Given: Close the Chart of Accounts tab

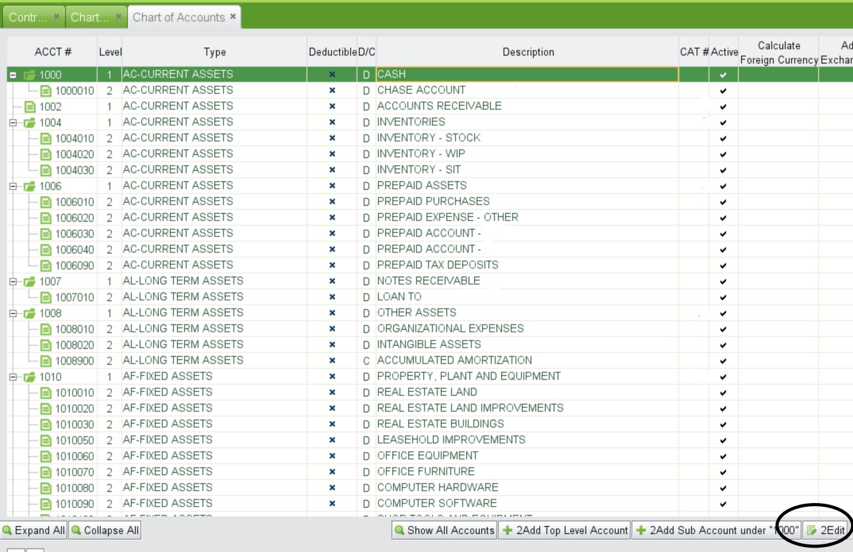Looking at the screenshot, I should (x=233, y=17).
